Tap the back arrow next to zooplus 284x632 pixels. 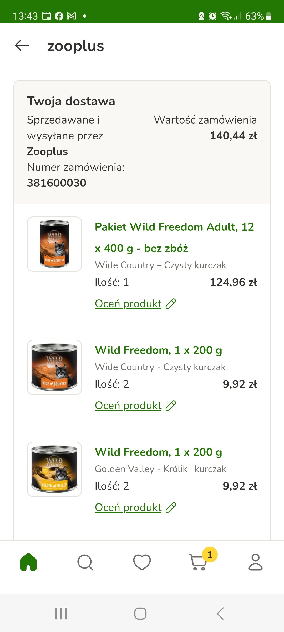pos(22,46)
